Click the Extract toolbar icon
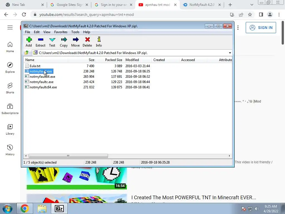285x214 pixels. point(40,42)
